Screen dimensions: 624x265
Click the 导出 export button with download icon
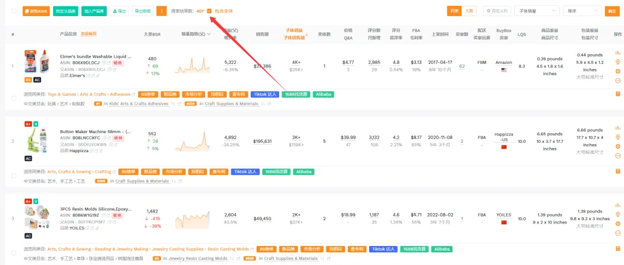(x=120, y=11)
